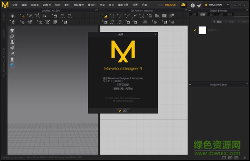Viewport: 250px width, 161px height.
Task: Select the FABRIC 1 list entry text
Action: pos(213,30)
